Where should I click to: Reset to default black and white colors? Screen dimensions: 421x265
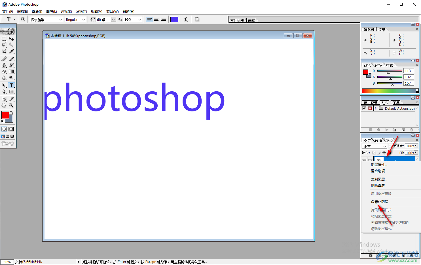point(3,122)
